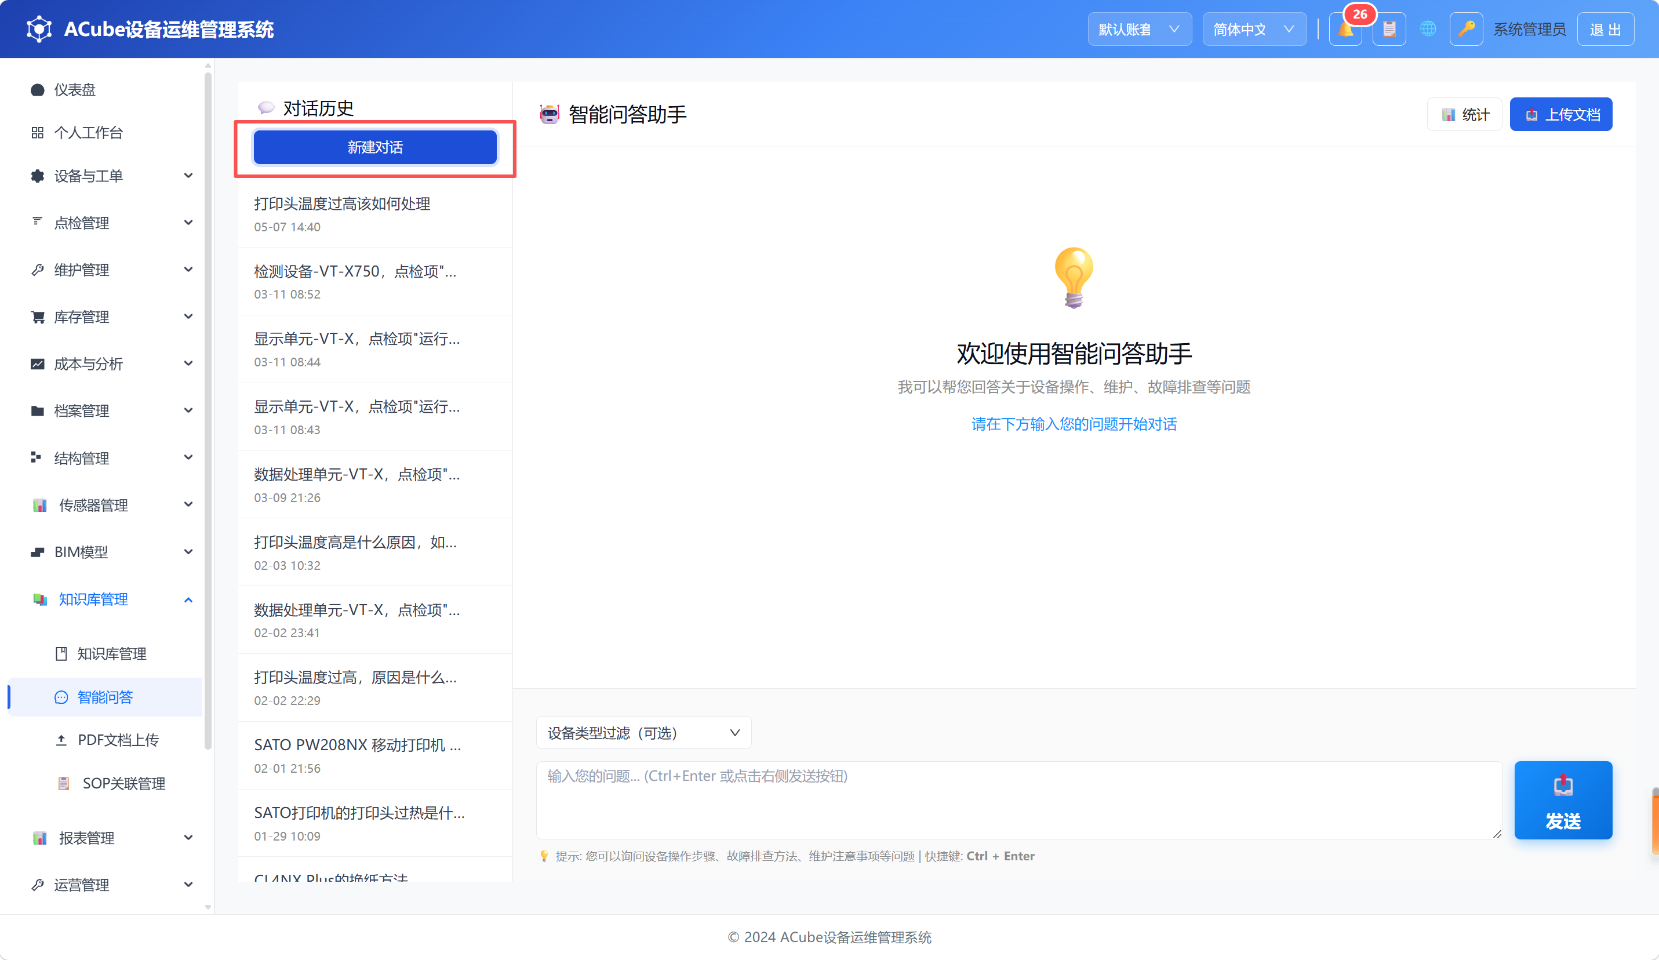This screenshot has width=1659, height=960.
Task: Expand the 运营管理 menu
Action: click(x=105, y=886)
